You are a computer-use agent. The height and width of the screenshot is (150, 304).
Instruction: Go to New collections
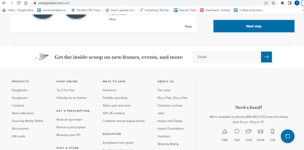pyautogui.click(x=23, y=113)
